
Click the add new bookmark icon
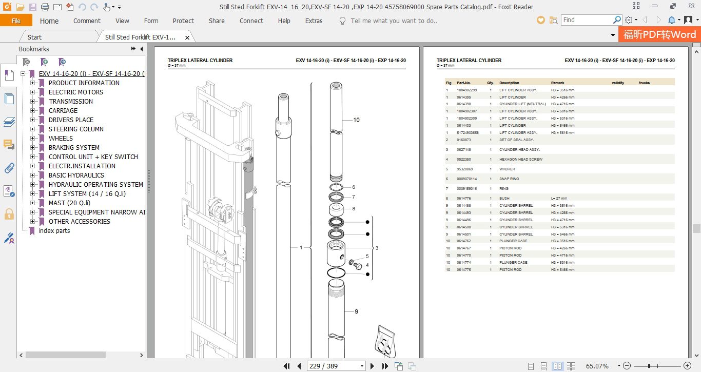click(x=44, y=62)
